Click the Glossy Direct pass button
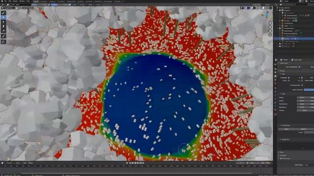The height and width of the screenshot is (176, 314). tap(302, 101)
